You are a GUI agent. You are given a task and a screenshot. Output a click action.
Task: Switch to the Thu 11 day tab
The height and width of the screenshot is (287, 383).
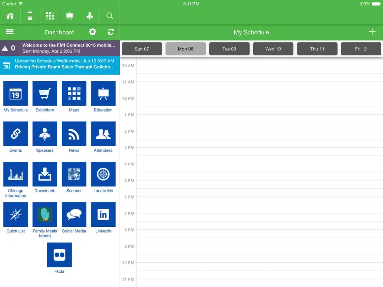(x=317, y=49)
